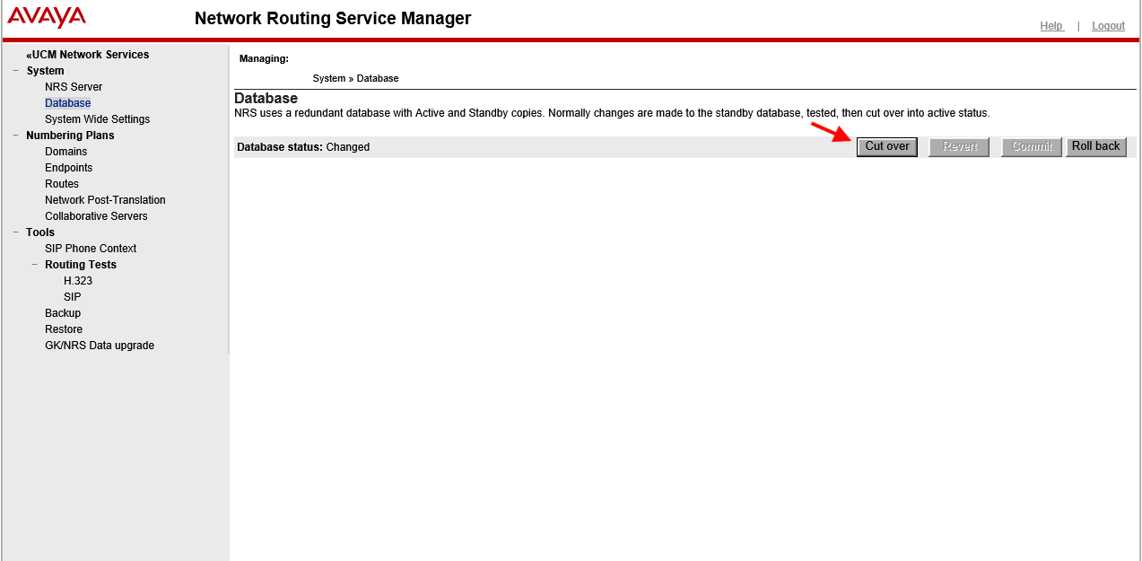Click the disabled Commit button
This screenshot has height=561, width=1142.
1033,146
